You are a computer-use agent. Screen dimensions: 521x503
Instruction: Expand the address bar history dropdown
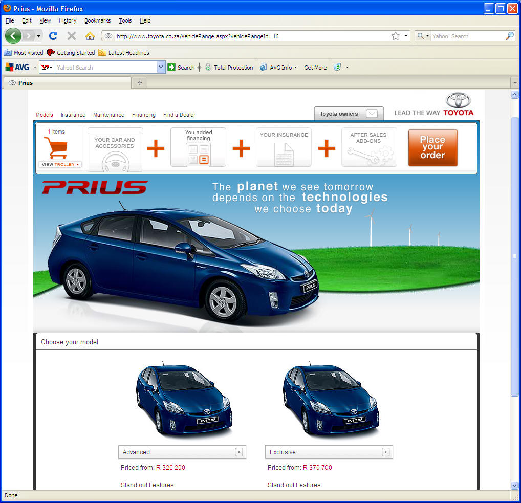click(x=406, y=36)
